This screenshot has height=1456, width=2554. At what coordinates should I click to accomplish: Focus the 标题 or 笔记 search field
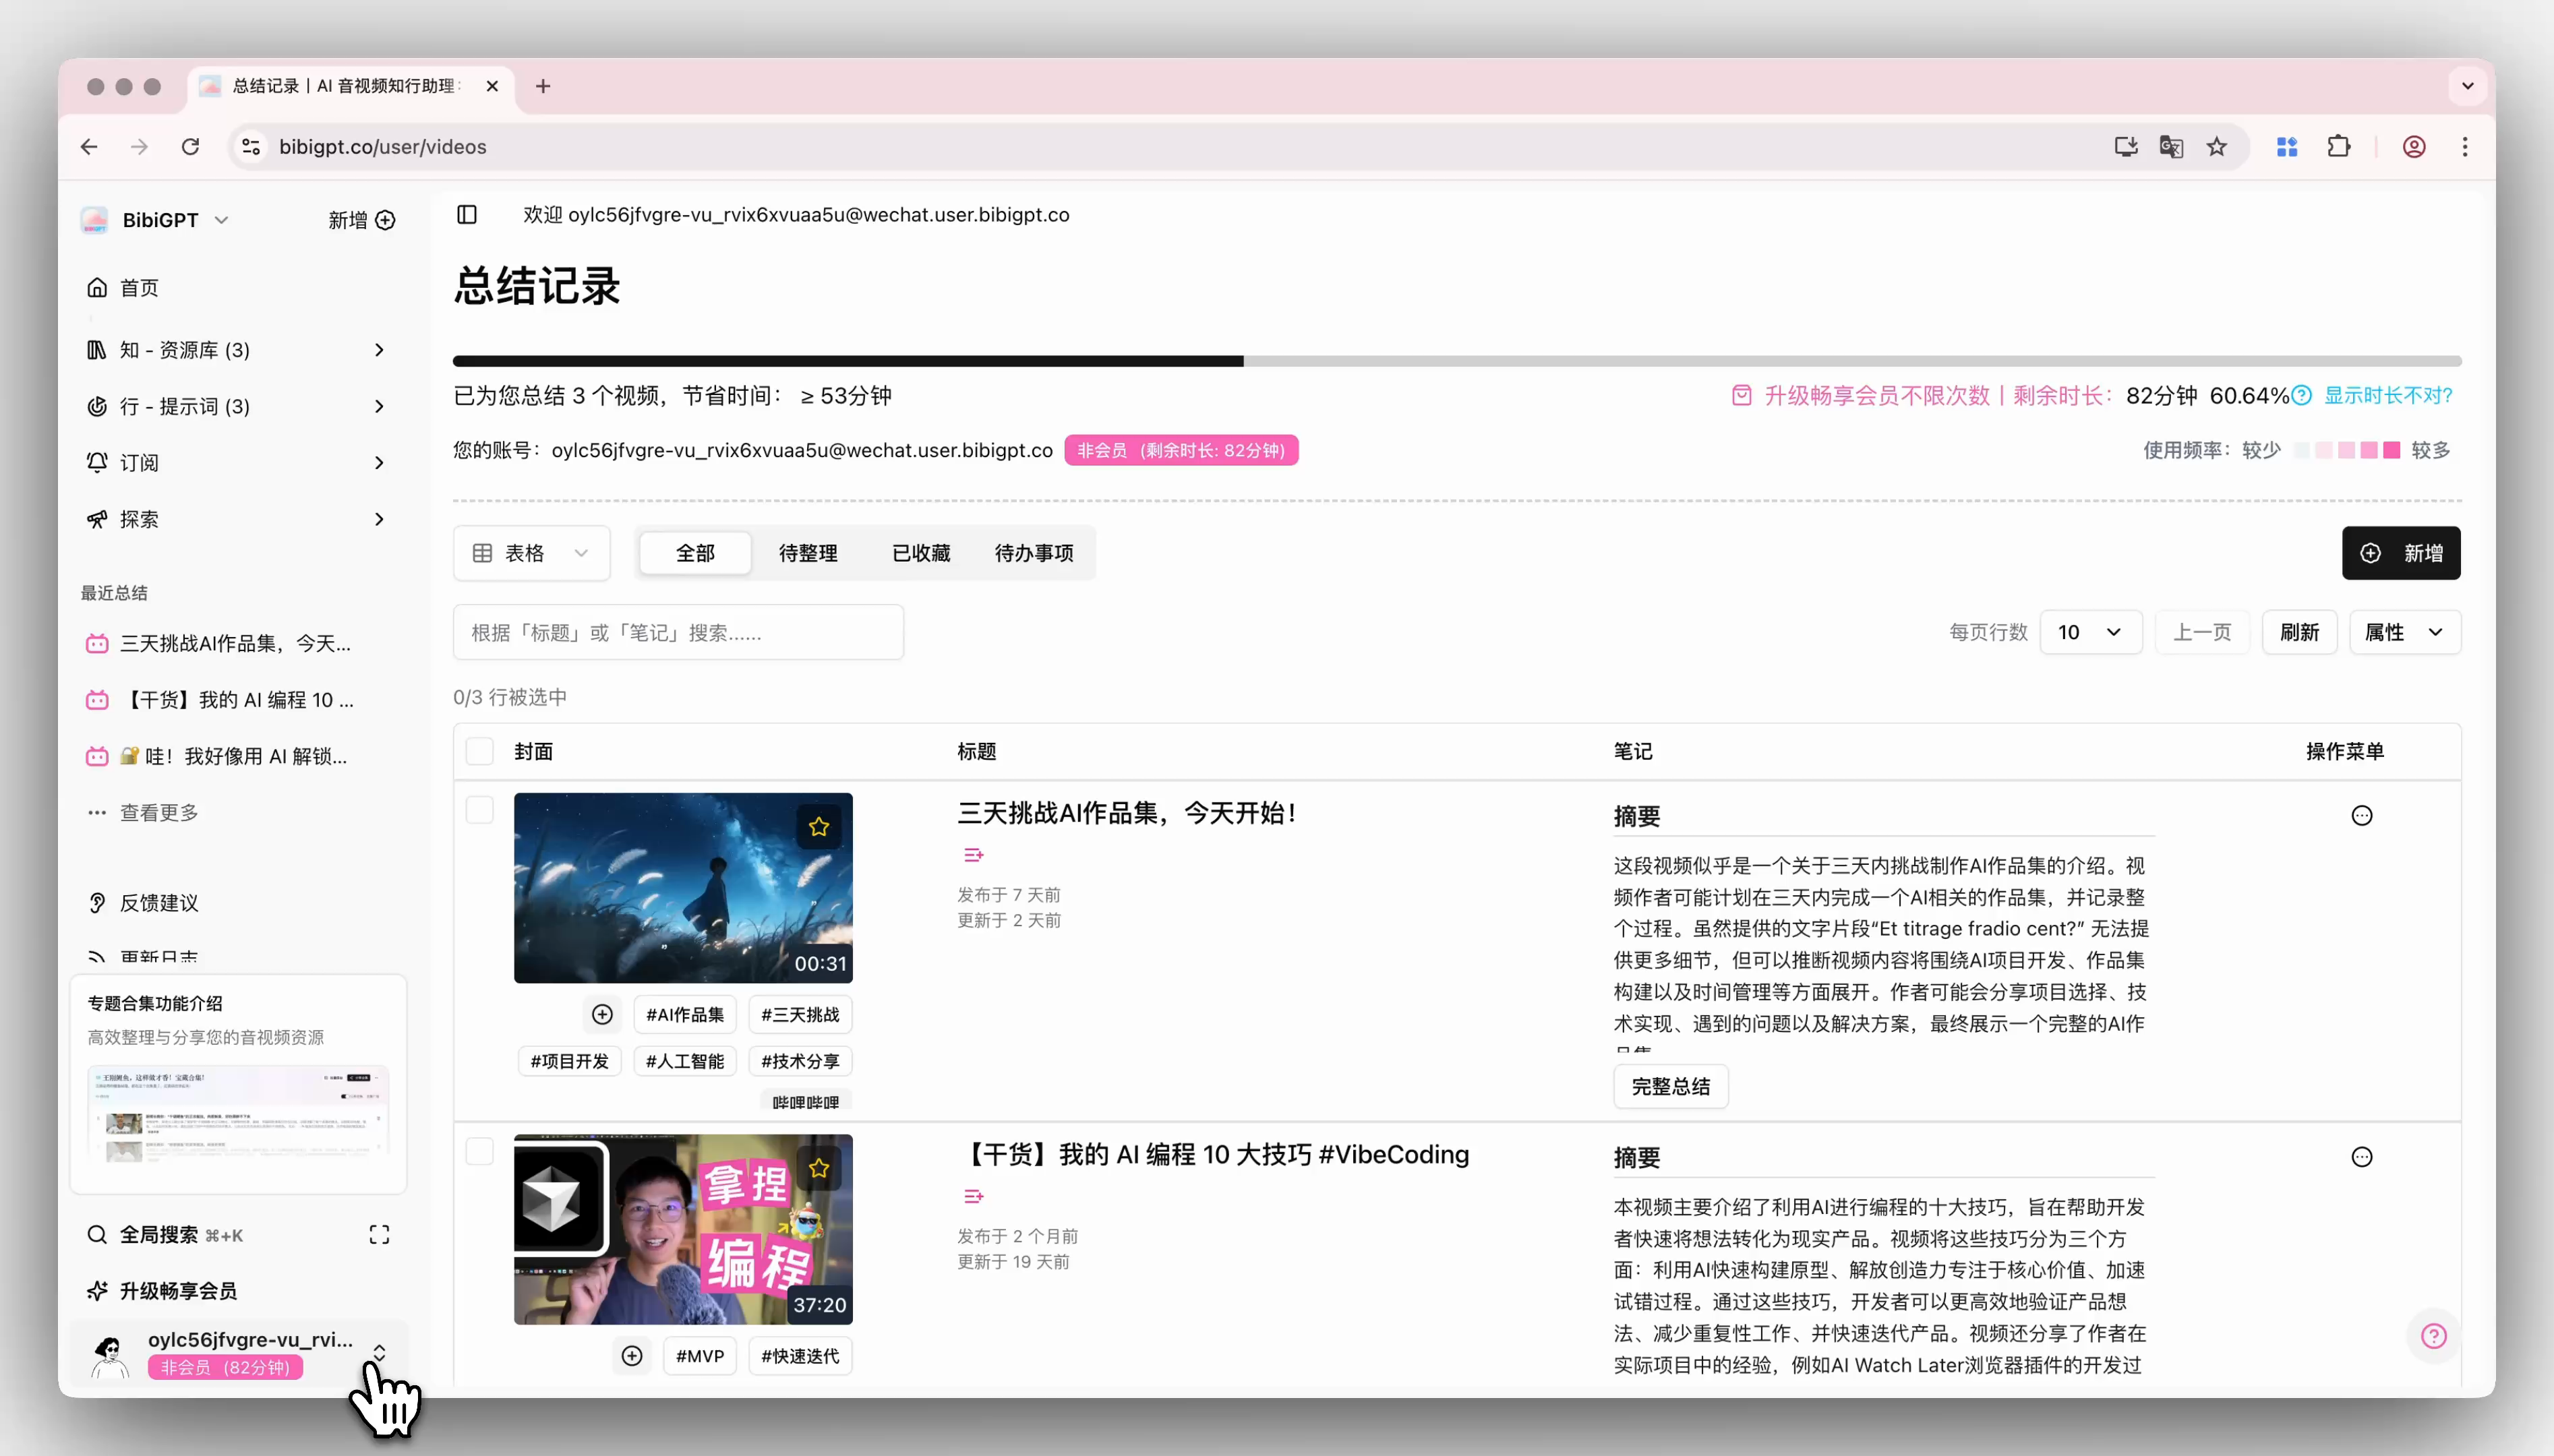678,633
